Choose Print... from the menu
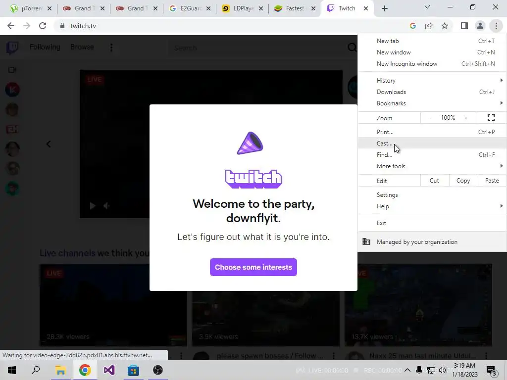 tap(432, 132)
